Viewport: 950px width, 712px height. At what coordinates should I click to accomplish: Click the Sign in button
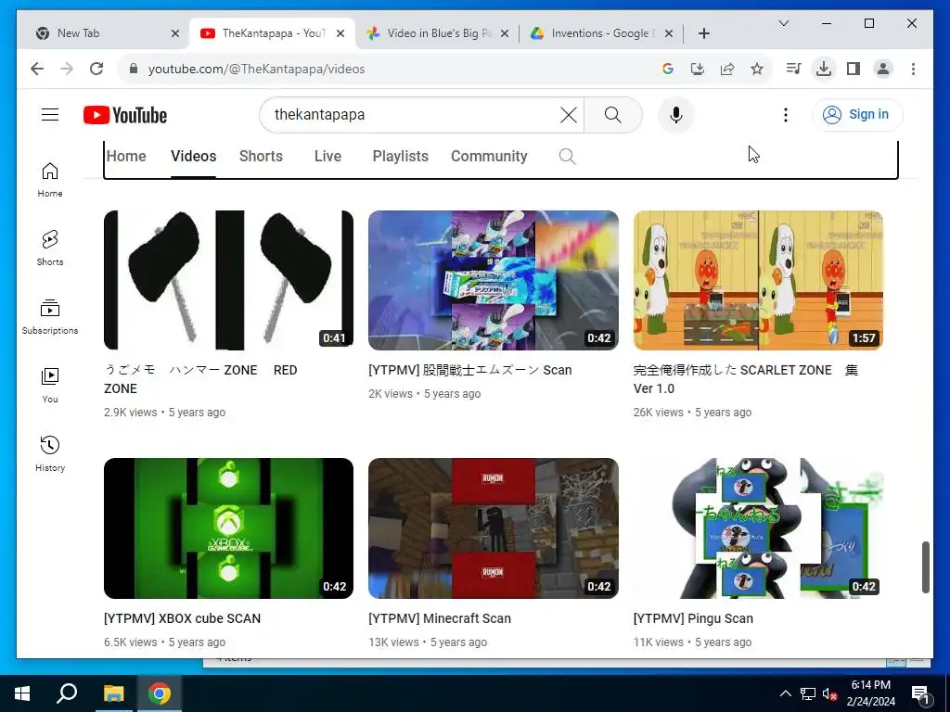click(x=857, y=114)
